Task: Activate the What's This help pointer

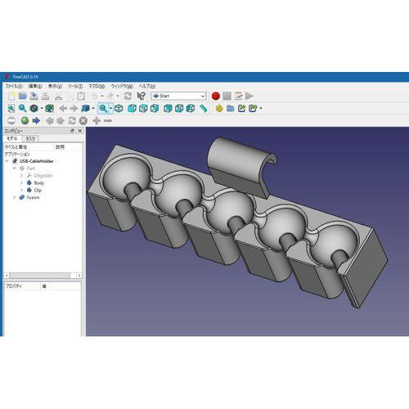Action: point(141,96)
